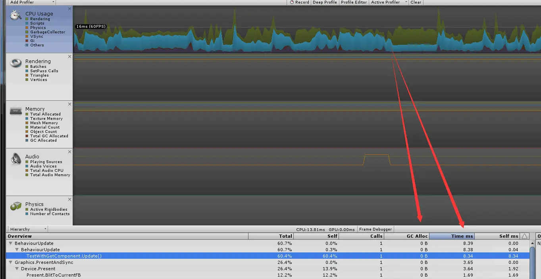This screenshot has width=541, height=279.
Task: Toggle the Total Allocated memory swatch
Action: (x=27, y=114)
